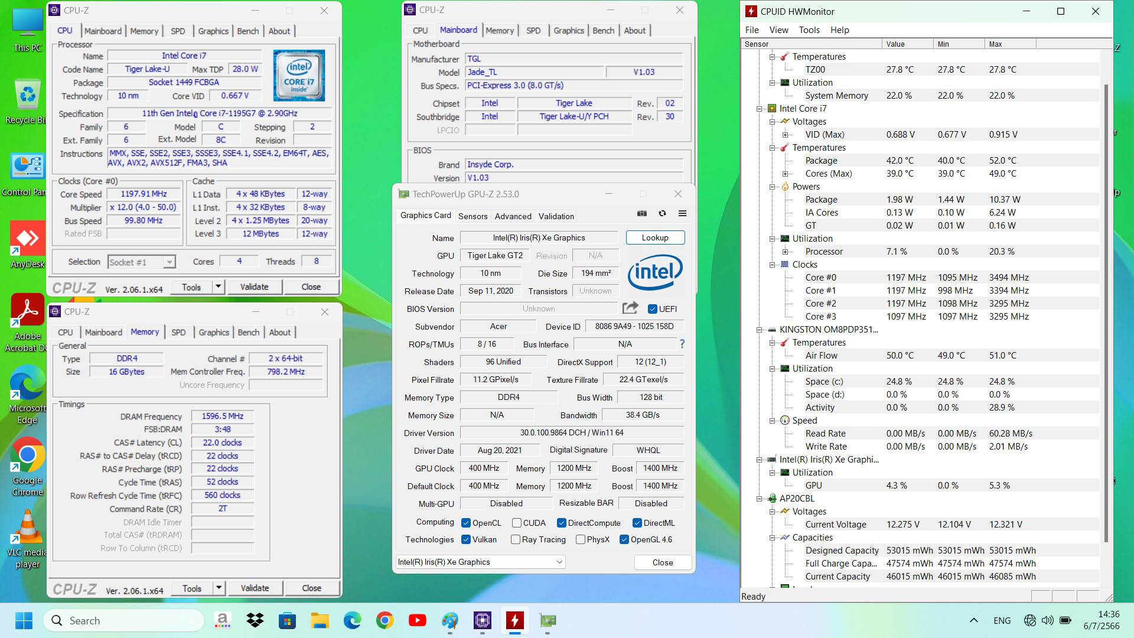The height and width of the screenshot is (638, 1134).
Task: Click the Lookup button in GPU-Z
Action: pos(655,237)
